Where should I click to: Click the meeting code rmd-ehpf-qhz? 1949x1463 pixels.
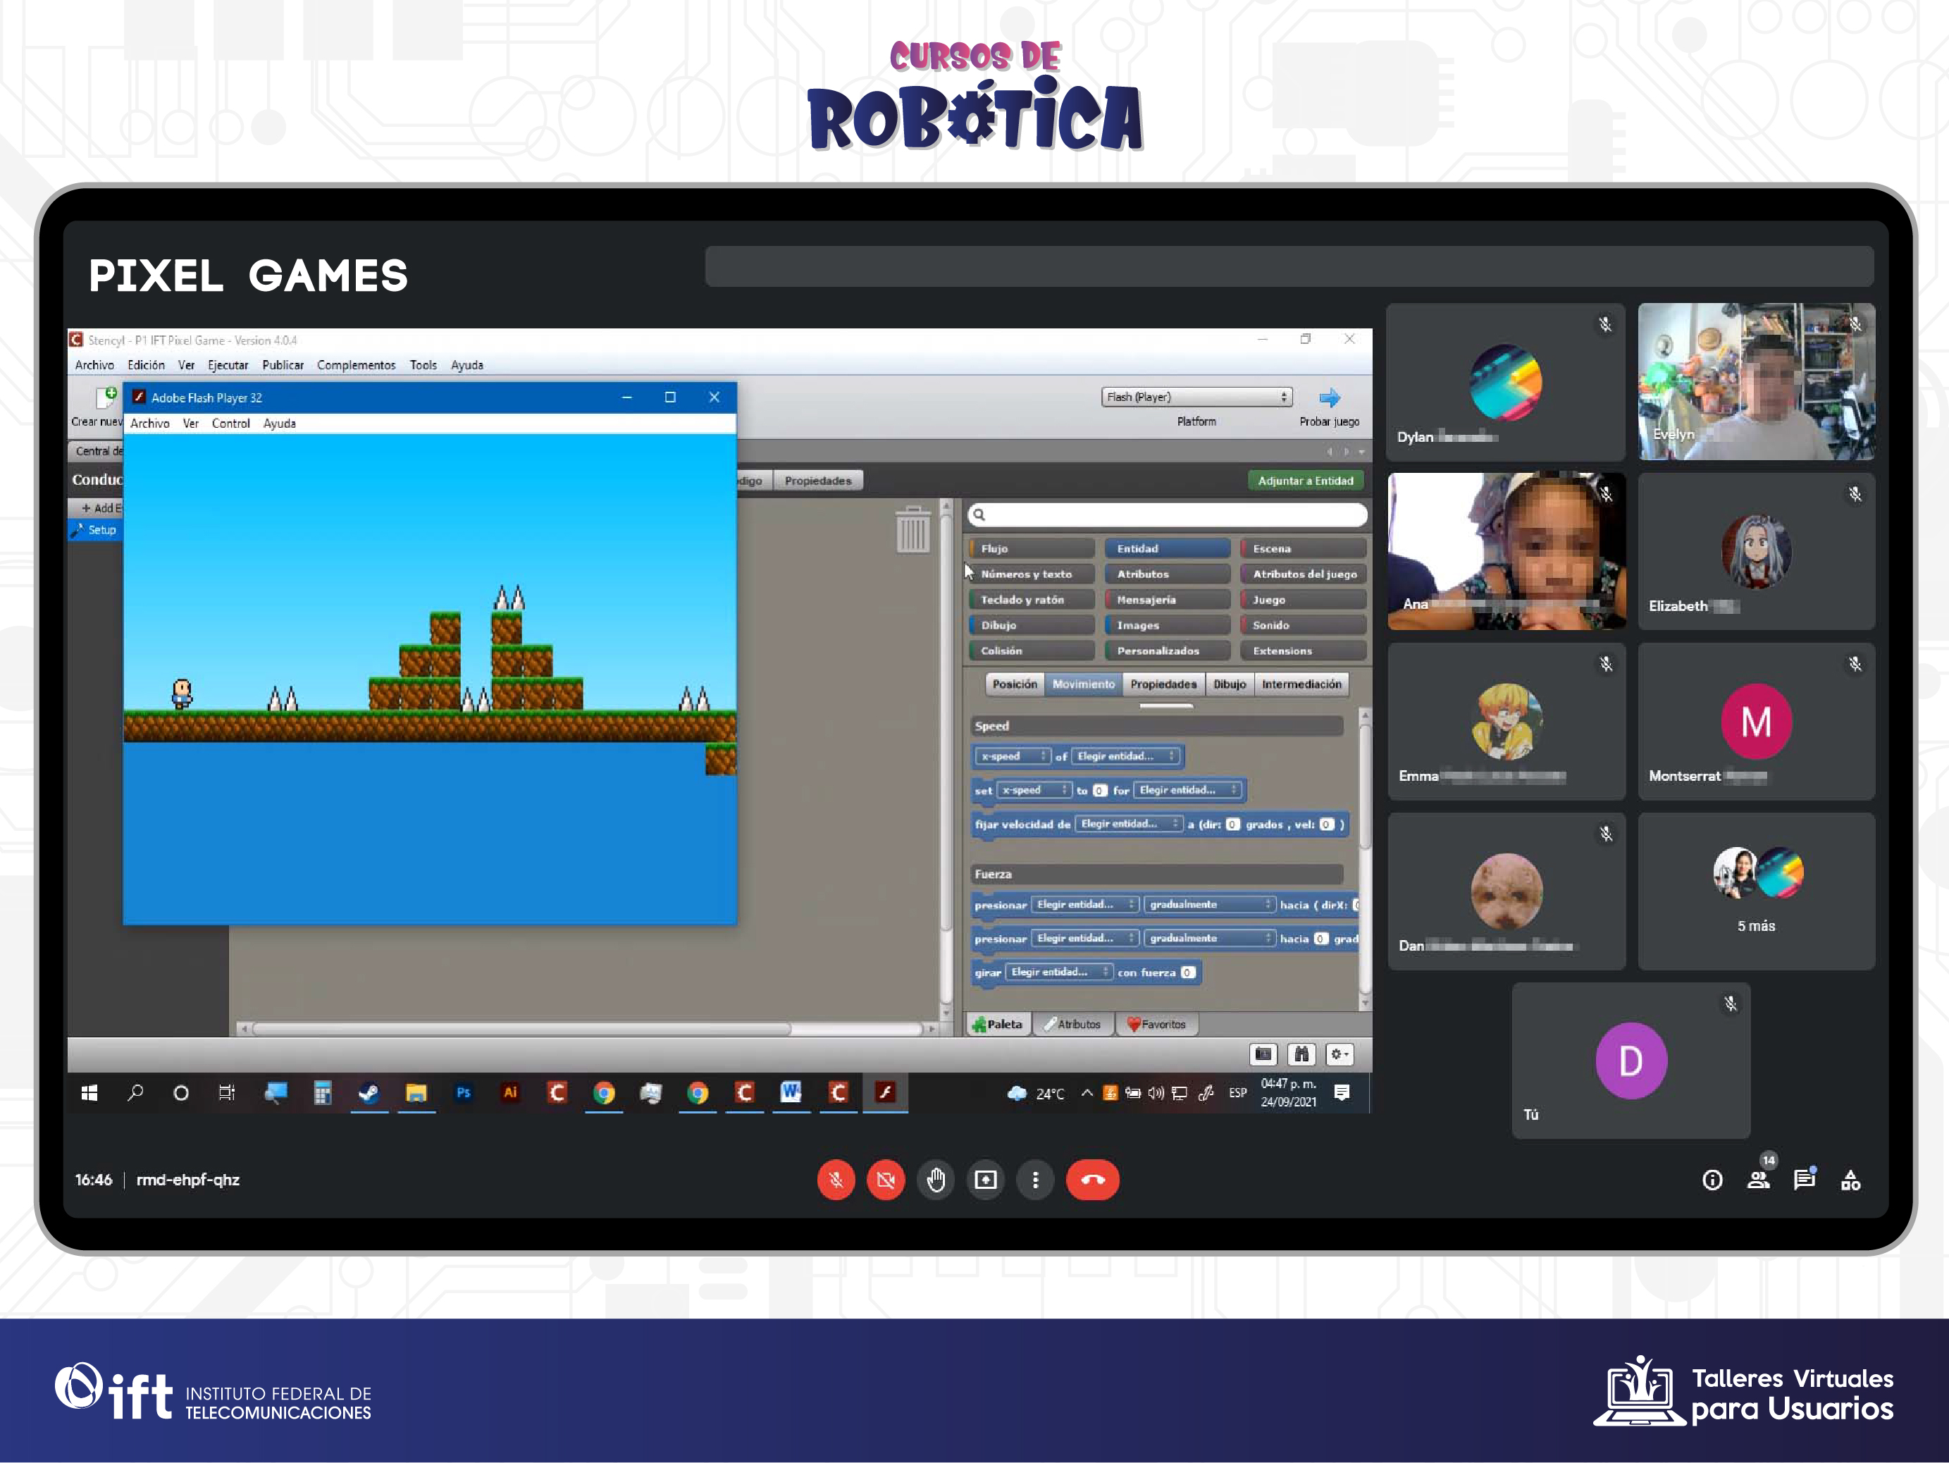click(x=187, y=1180)
